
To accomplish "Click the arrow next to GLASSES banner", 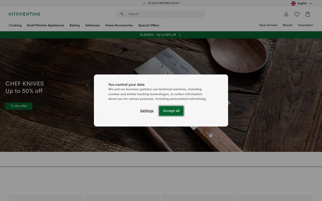I will 180,35.
